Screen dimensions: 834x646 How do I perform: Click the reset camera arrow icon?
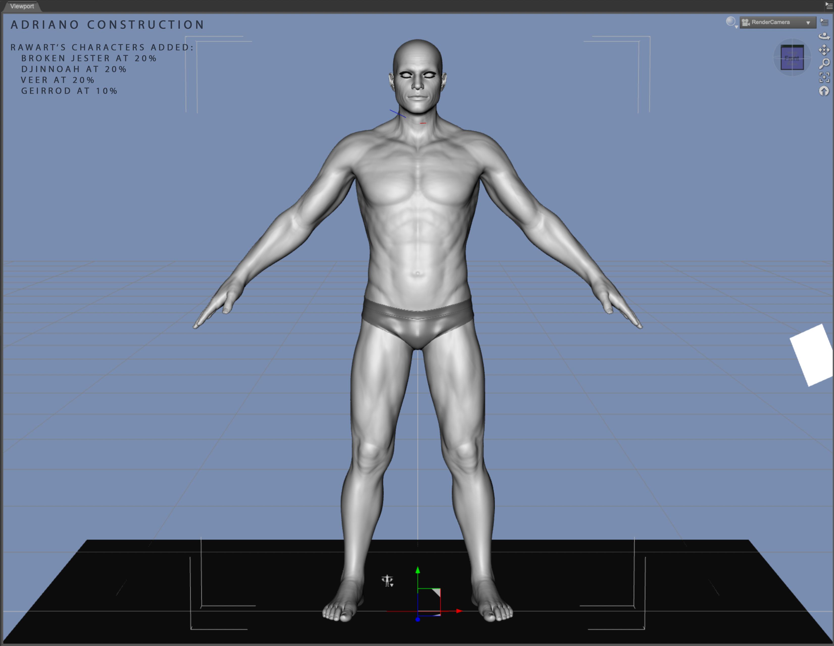coord(824,91)
